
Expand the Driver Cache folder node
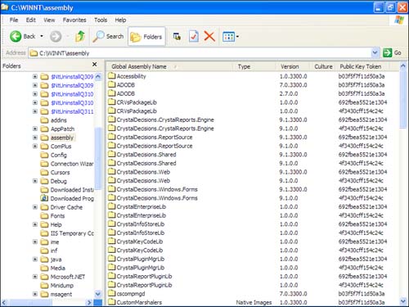[35, 207]
